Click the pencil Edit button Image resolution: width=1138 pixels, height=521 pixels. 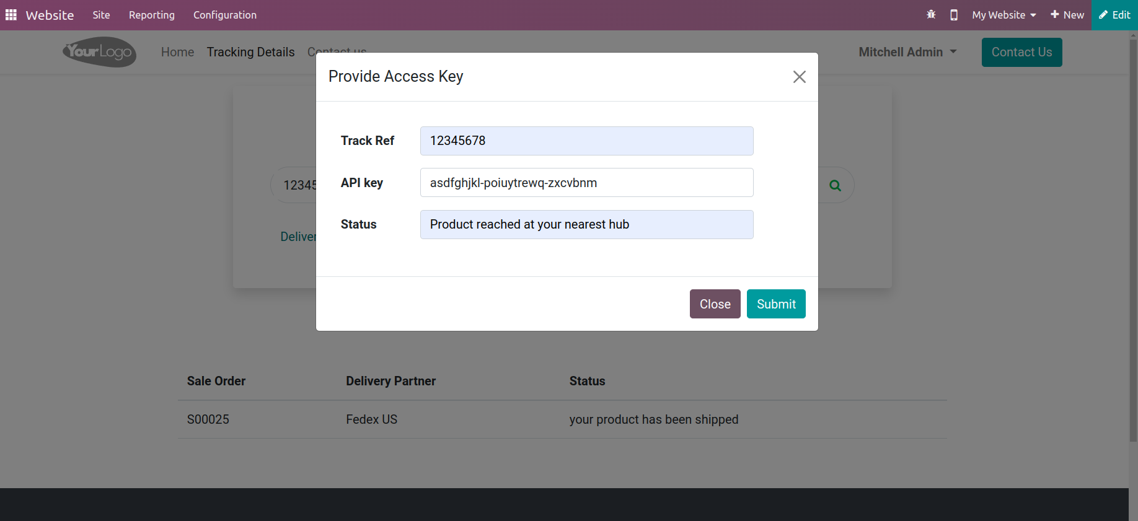[1114, 15]
